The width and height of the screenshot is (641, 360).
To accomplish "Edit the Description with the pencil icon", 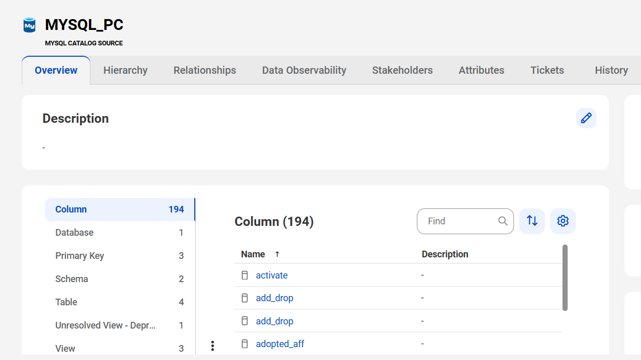I will click(x=586, y=118).
